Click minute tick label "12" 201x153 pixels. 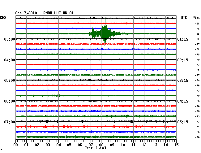(x=144, y=145)
